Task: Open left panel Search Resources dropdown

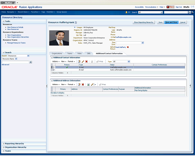Action: [x=28, y=56]
